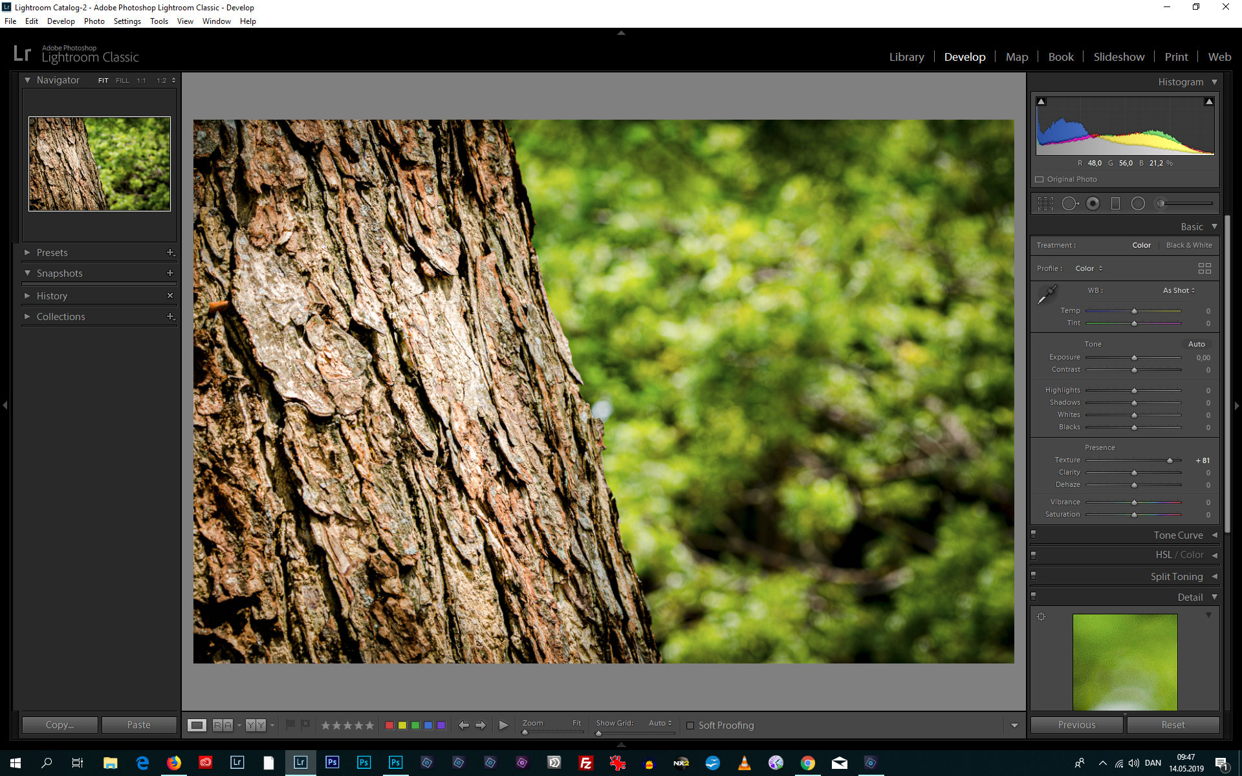Check the Original Photo option in Histogram

coord(1040,179)
